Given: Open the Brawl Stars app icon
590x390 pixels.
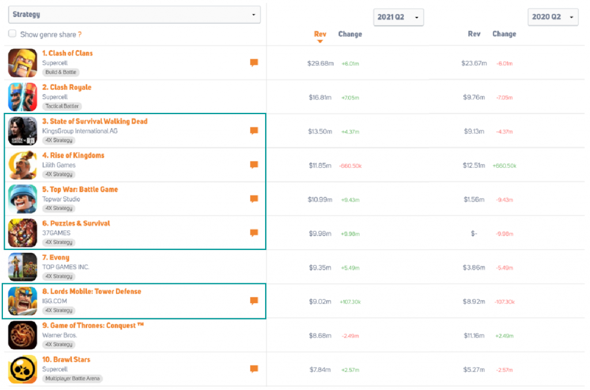Looking at the screenshot, I should pos(22,369).
